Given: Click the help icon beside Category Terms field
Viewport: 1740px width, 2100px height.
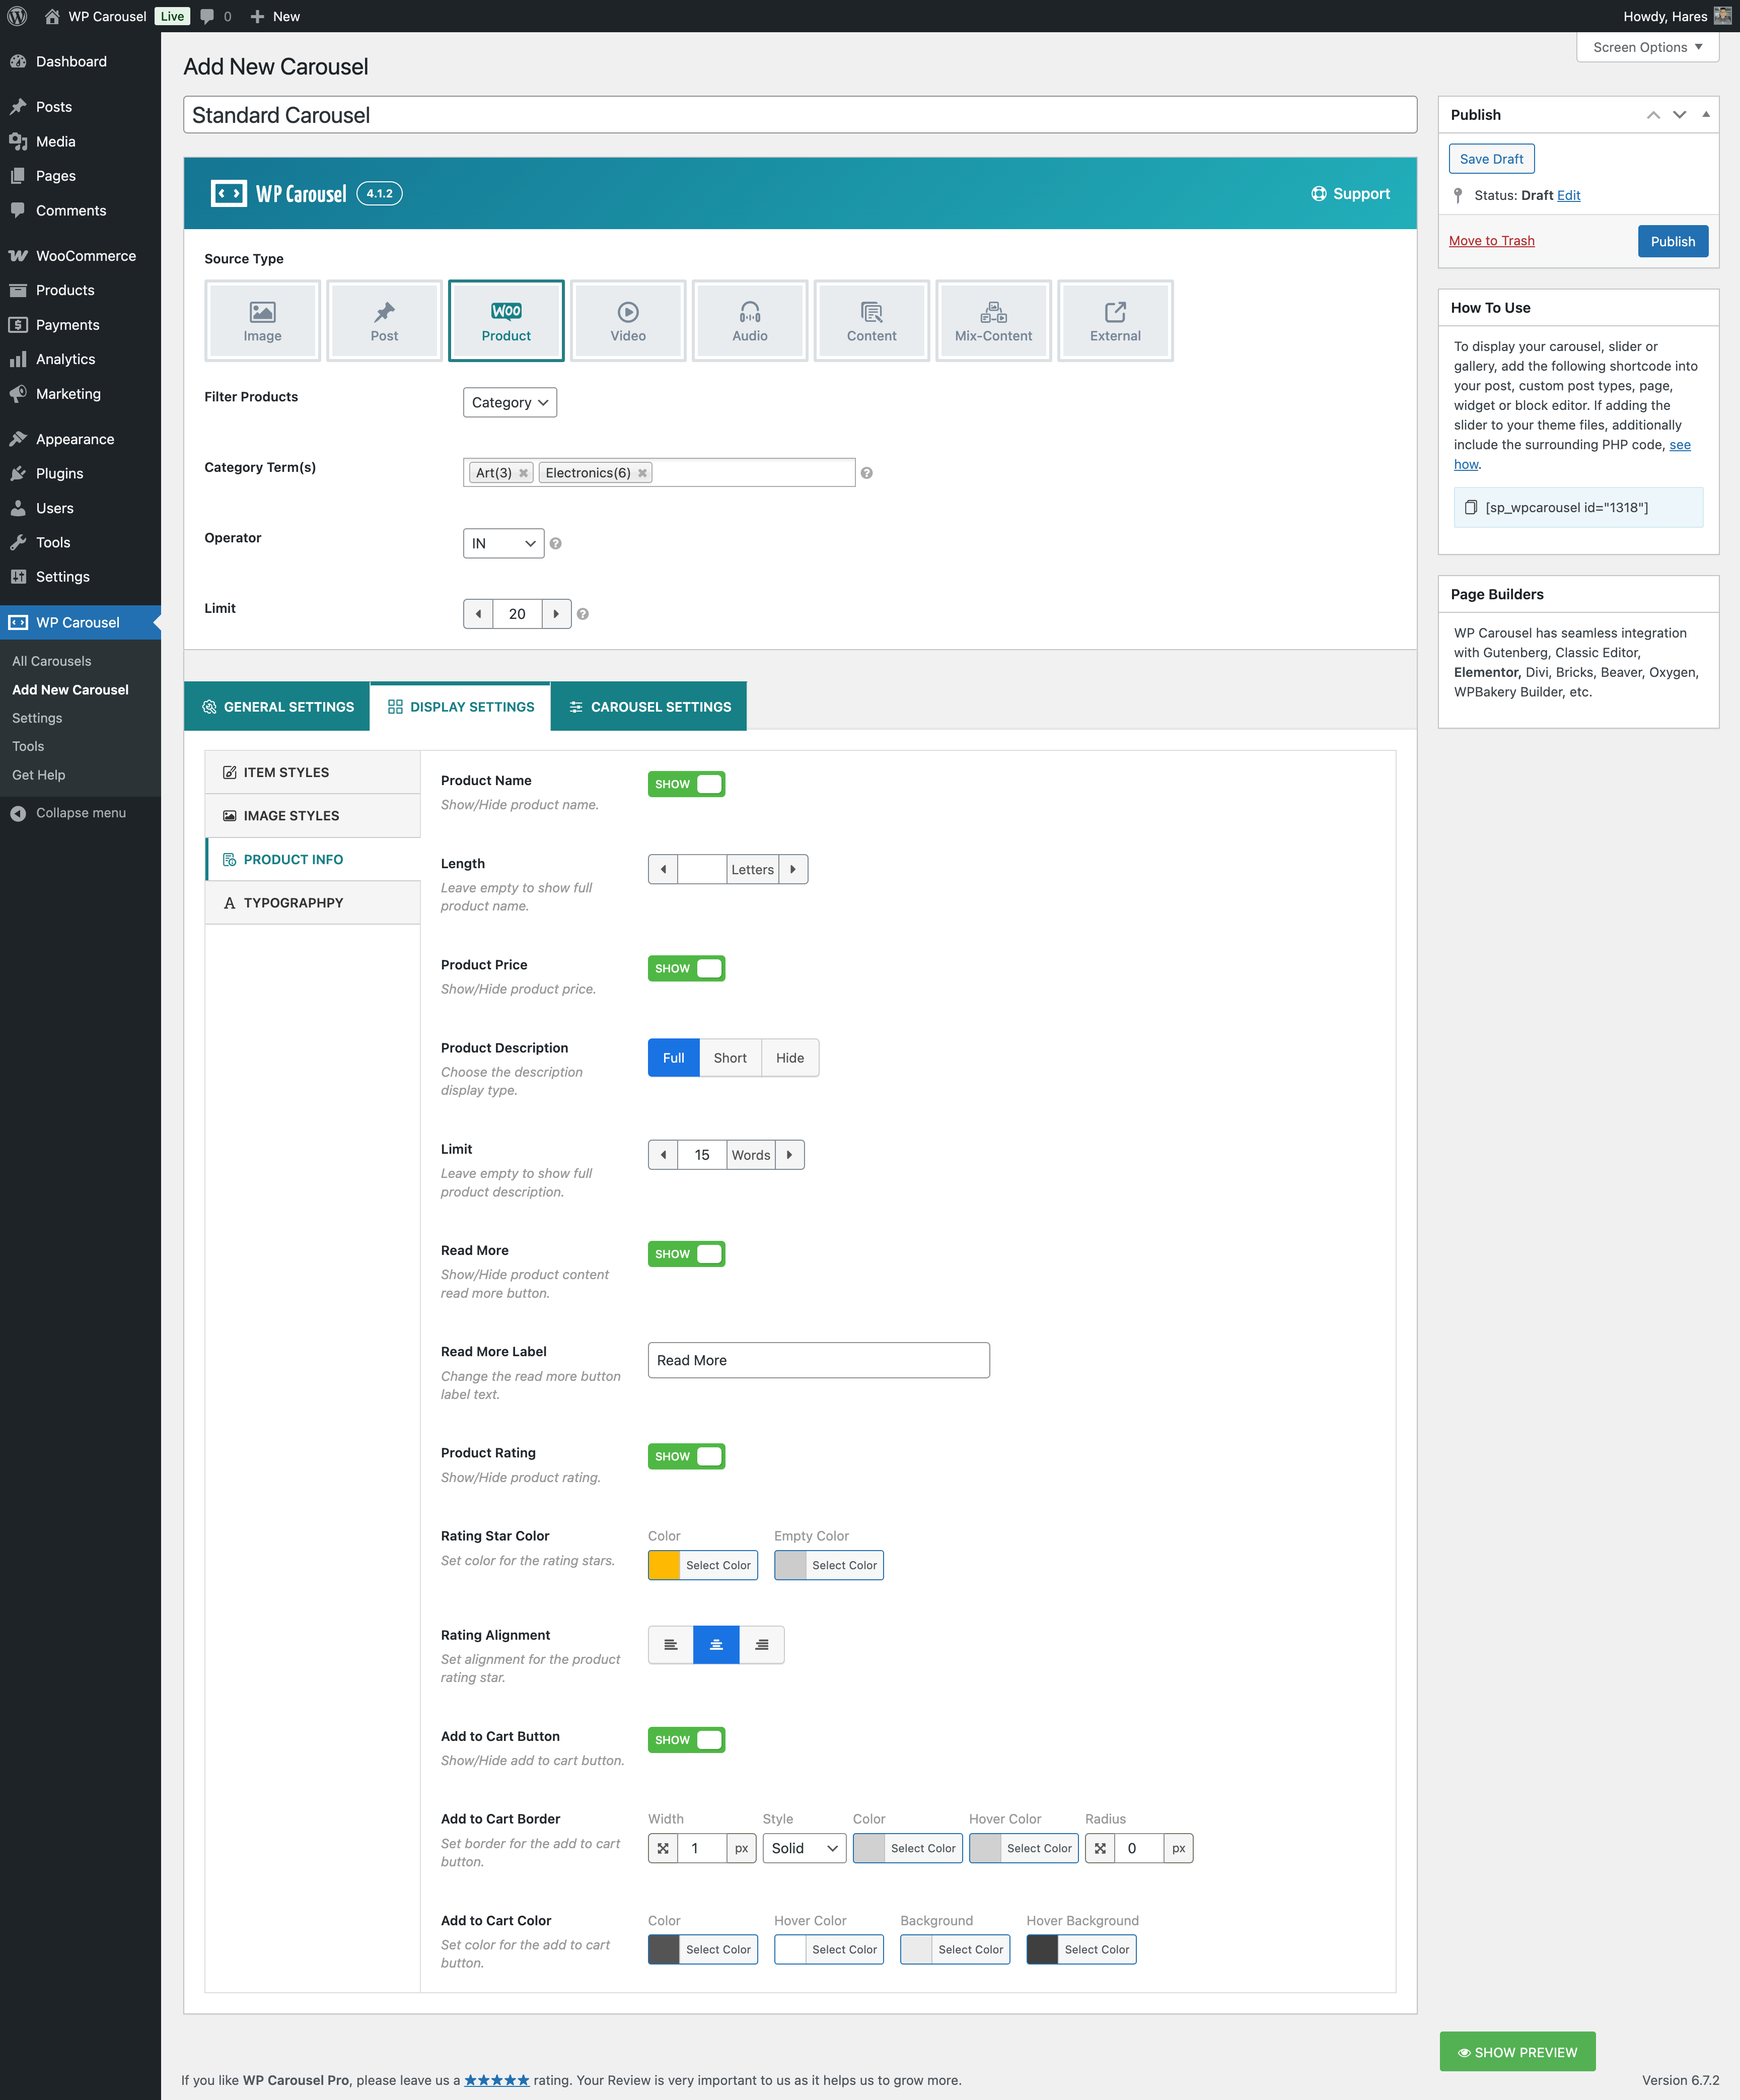Looking at the screenshot, I should pyautogui.click(x=867, y=473).
